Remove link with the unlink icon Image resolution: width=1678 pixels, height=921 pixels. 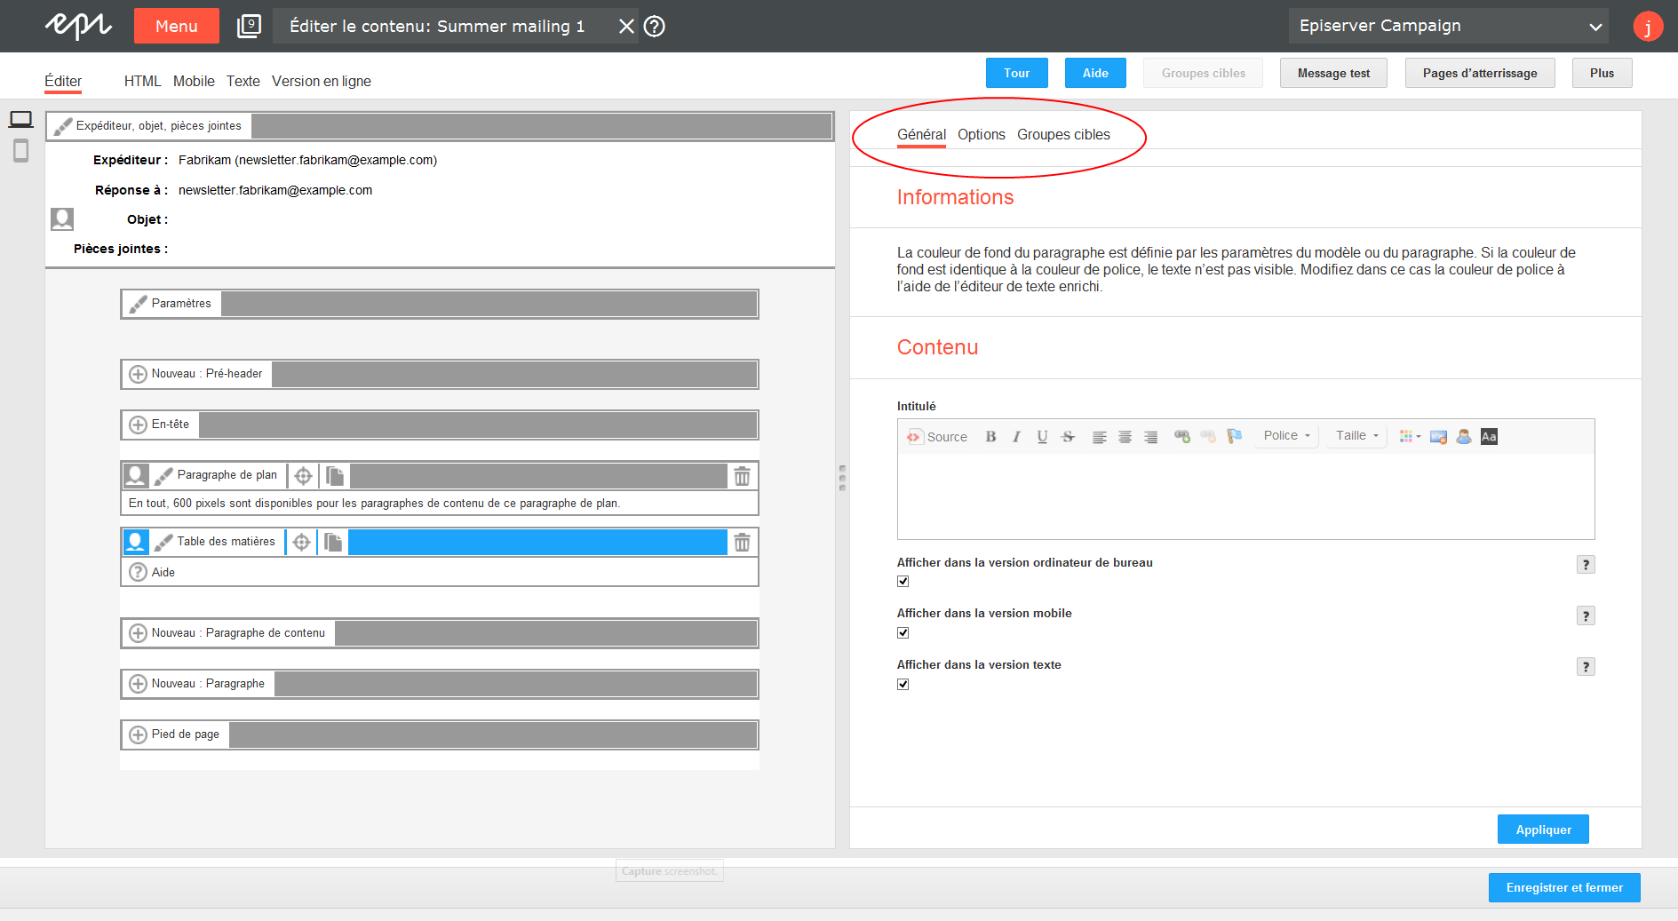tap(1207, 436)
